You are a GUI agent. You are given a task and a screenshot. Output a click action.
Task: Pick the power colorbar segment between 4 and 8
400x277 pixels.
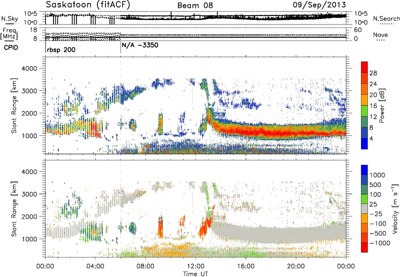pyautogui.click(x=364, y=133)
